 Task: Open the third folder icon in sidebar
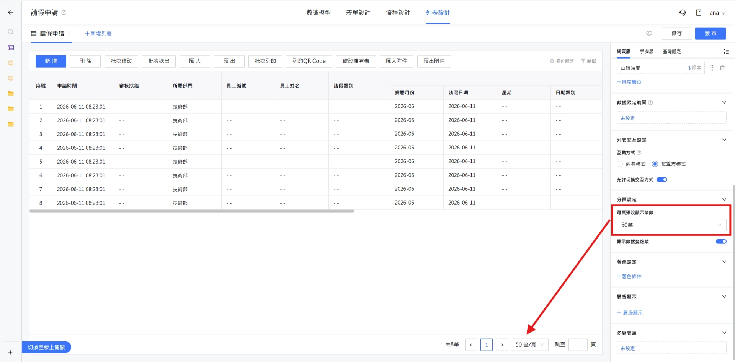tap(11, 124)
